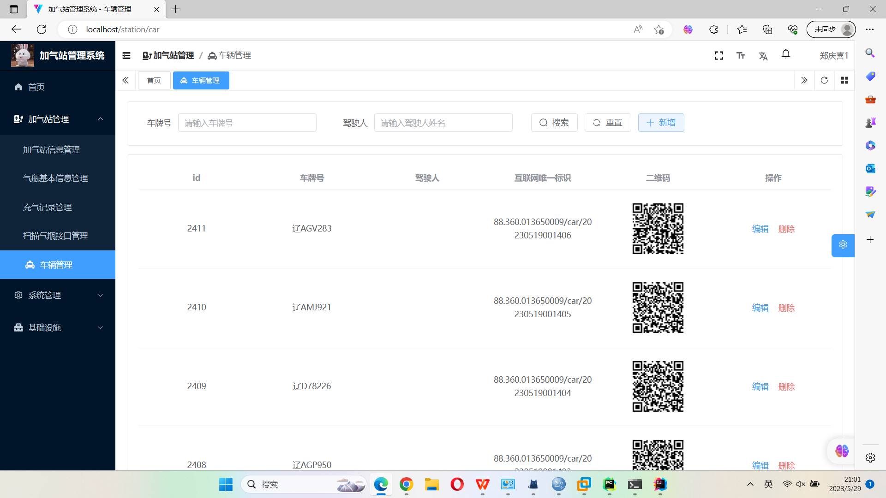Click 删除 for vehicle 辽AMJ921

coord(786,308)
